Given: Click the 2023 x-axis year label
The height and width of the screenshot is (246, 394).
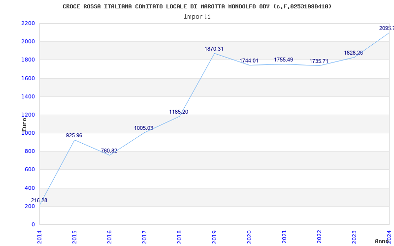Looking at the screenshot, I should point(354,237).
